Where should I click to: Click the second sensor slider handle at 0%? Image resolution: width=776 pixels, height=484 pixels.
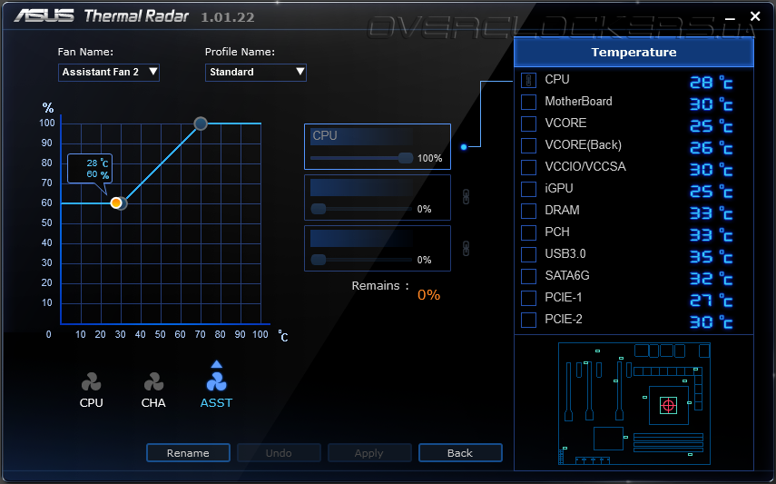point(319,209)
